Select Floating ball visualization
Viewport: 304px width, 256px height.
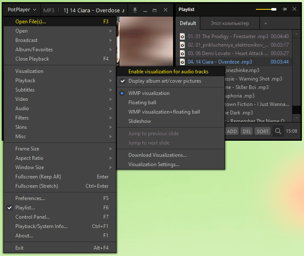coord(171,103)
